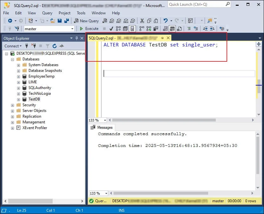This screenshot has width=264, height=214.
Task: Expand the TestDB database node
Action: [x=18, y=100]
